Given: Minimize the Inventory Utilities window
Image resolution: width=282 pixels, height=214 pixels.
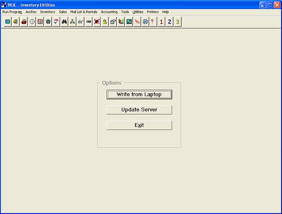Looking at the screenshot, I should point(262,5).
